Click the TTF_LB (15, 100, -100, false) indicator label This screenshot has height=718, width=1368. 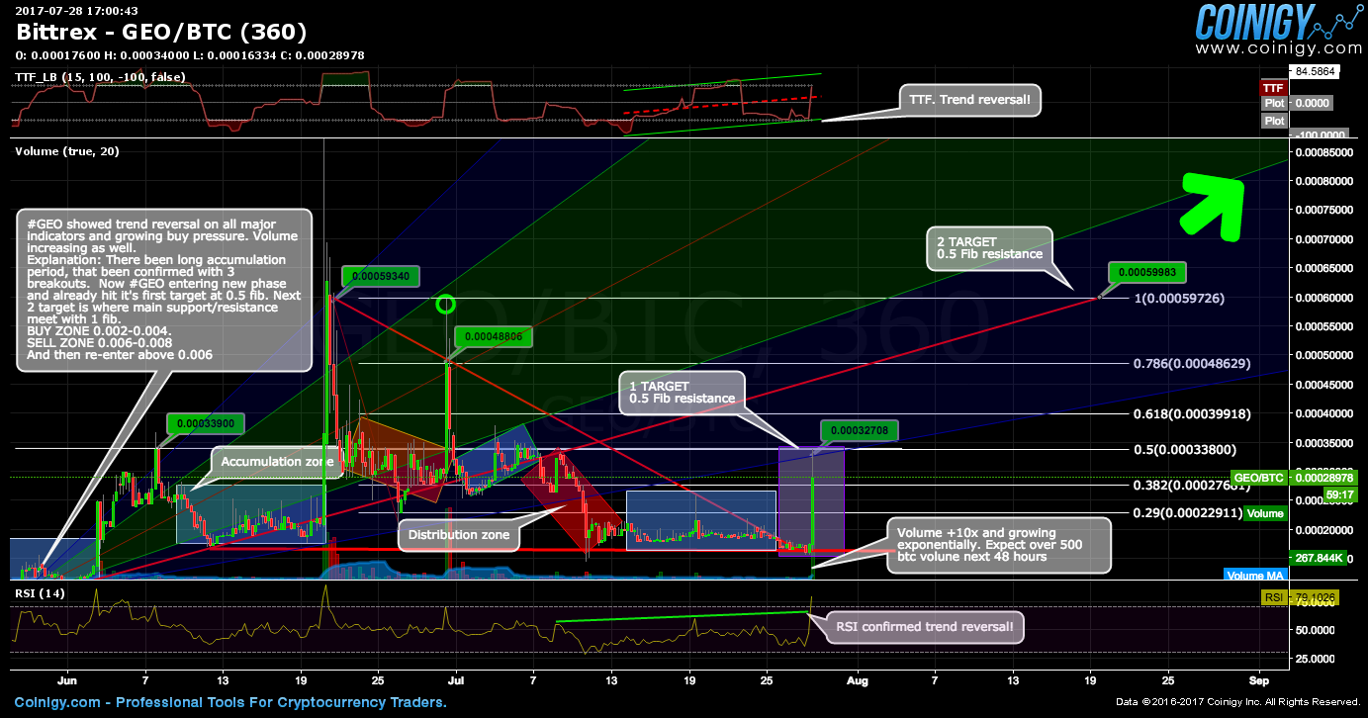pos(100,77)
